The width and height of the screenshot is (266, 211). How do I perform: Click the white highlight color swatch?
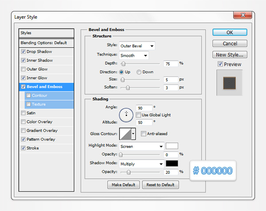pos(172,146)
